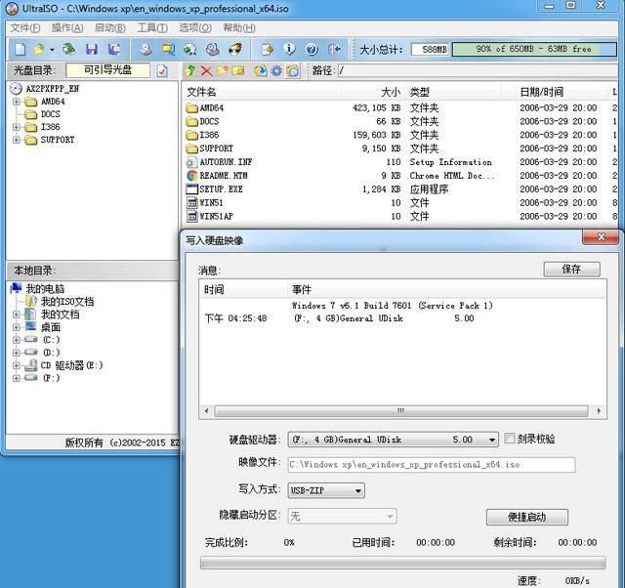Image resolution: width=625 pixels, height=588 pixels.
Task: Open the 隐藏启动分区 dropdown
Action: coord(390,517)
